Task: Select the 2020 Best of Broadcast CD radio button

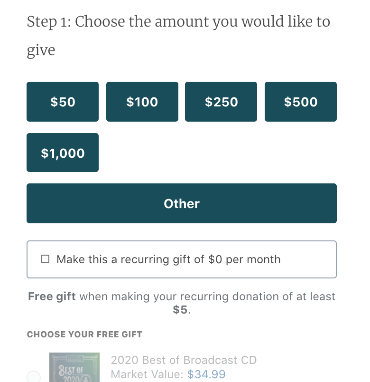Action: (x=34, y=377)
